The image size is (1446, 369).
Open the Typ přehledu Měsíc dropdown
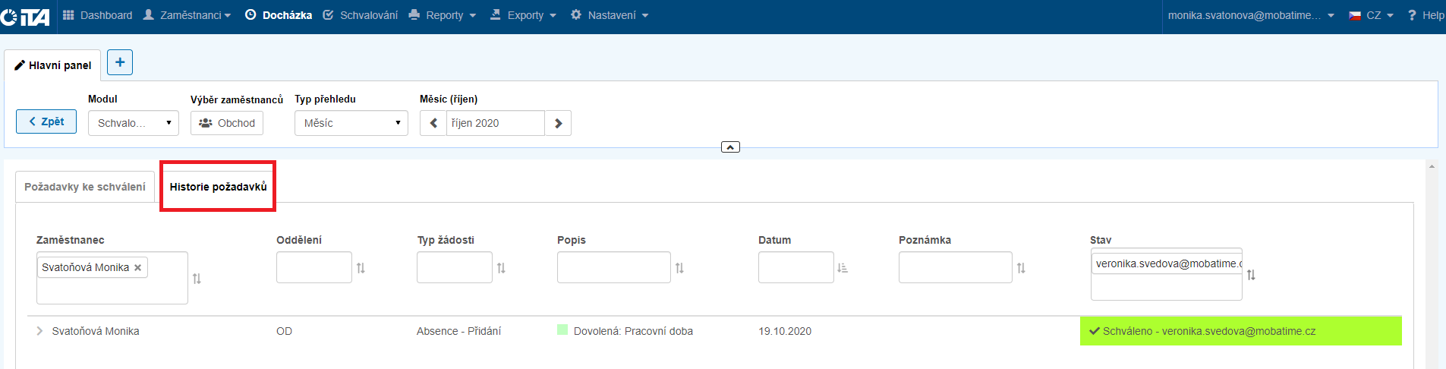point(351,123)
